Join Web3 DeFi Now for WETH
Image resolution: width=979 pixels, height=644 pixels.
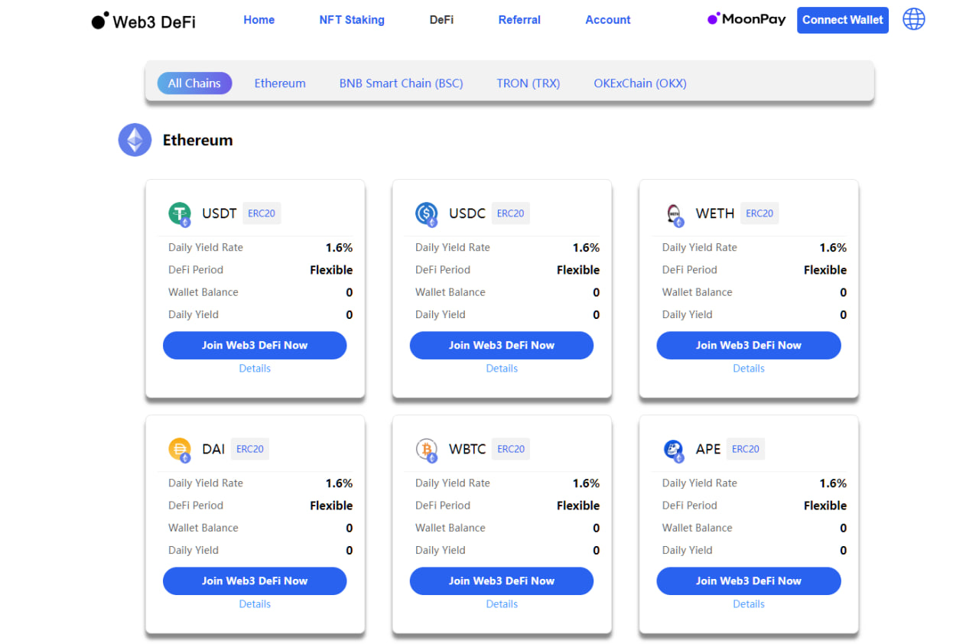tap(749, 345)
